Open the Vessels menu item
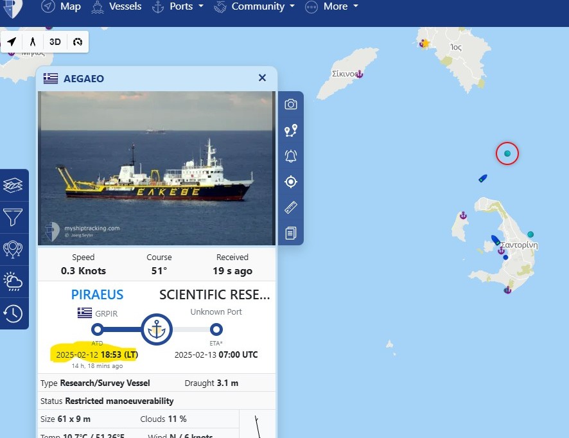 click(x=116, y=6)
